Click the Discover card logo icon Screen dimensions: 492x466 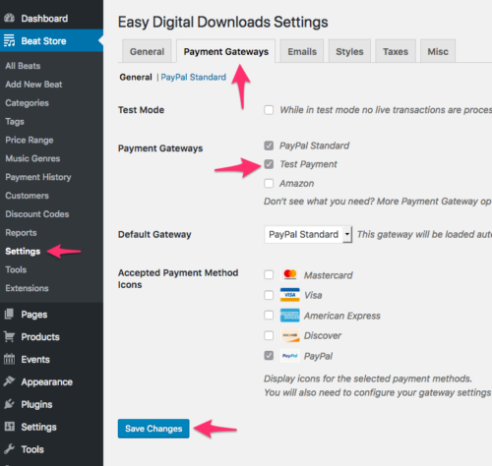click(x=290, y=335)
